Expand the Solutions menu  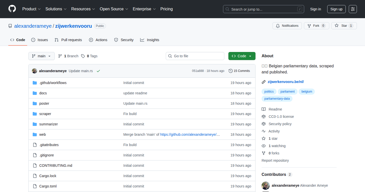point(56,9)
